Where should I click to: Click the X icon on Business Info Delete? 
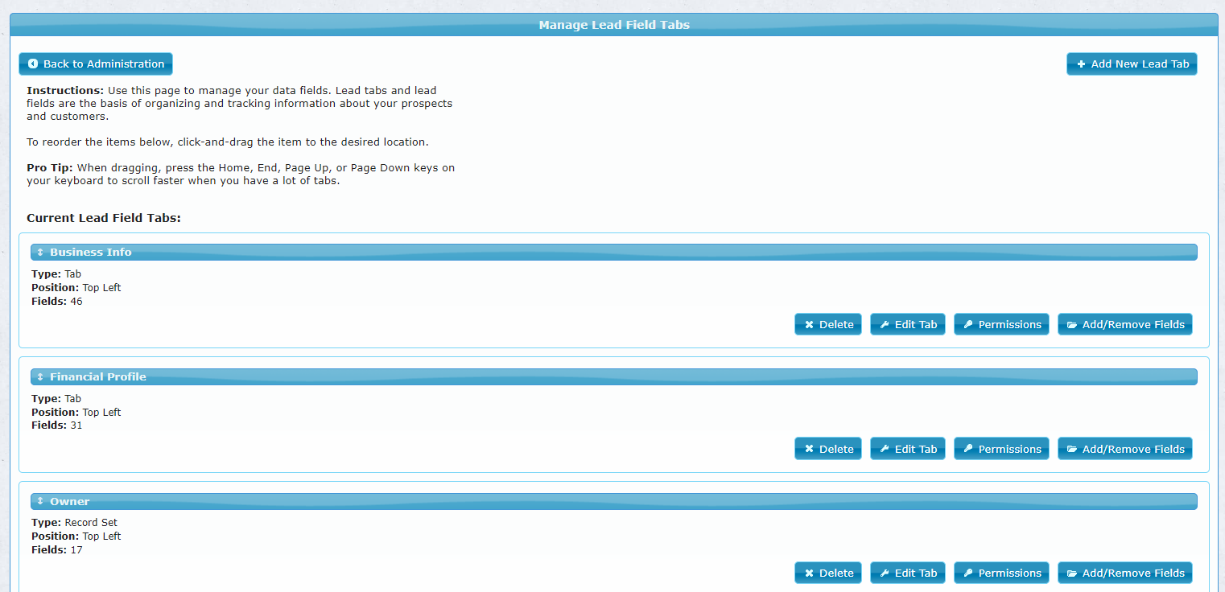point(809,325)
